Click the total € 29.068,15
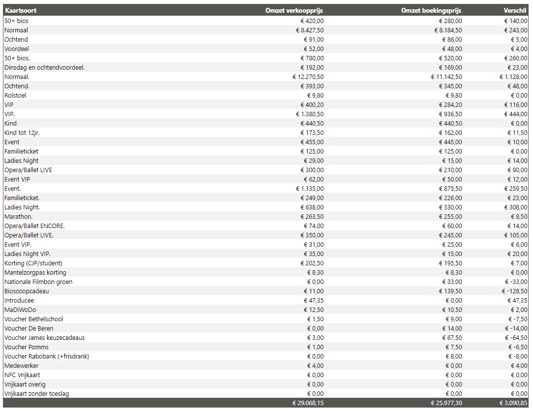Viewport: 533px width, 411px height. pos(308,403)
